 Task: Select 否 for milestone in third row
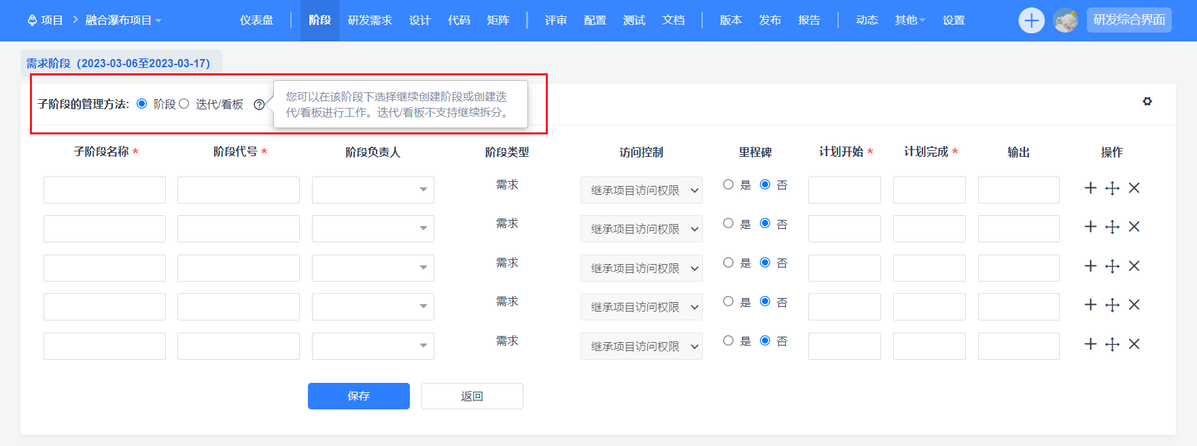point(765,263)
